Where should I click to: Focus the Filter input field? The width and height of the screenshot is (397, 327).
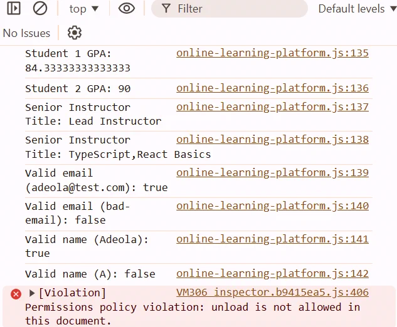[230, 9]
